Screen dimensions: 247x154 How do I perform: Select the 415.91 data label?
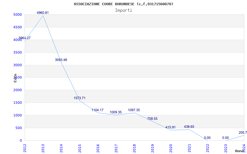tap(170, 127)
